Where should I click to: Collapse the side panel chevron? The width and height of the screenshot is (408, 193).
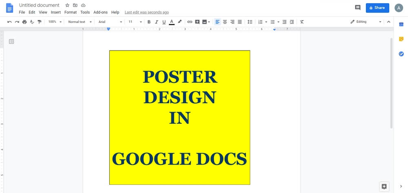click(401, 186)
